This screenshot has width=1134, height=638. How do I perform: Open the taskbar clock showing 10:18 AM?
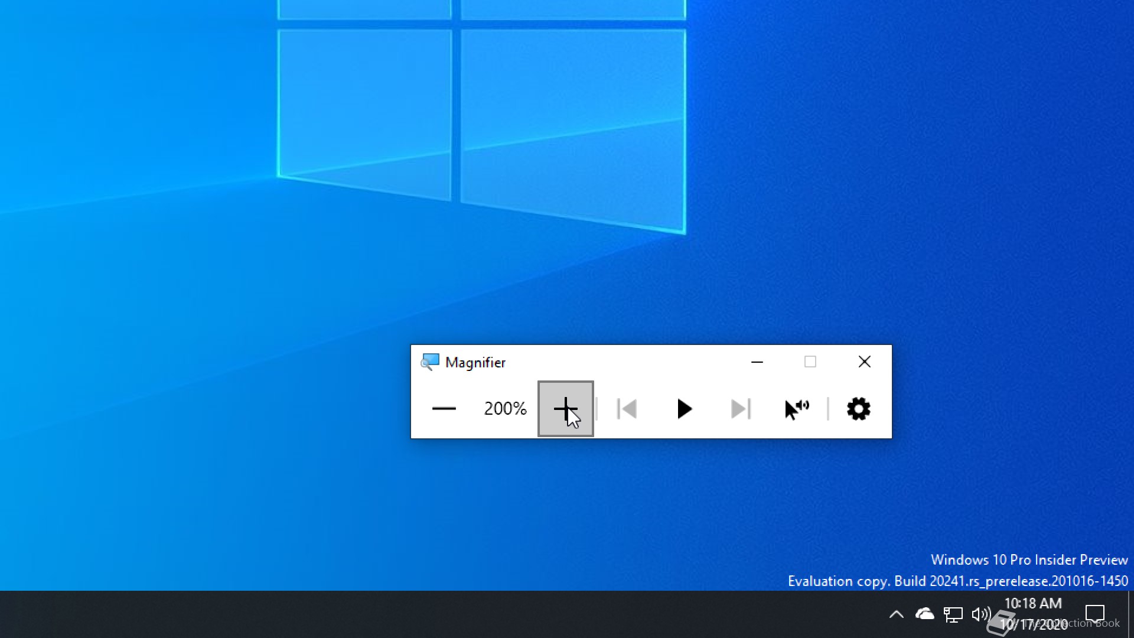[x=1034, y=613]
